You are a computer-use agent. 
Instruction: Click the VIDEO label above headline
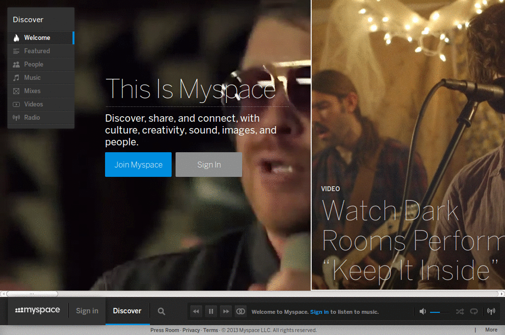pyautogui.click(x=330, y=189)
